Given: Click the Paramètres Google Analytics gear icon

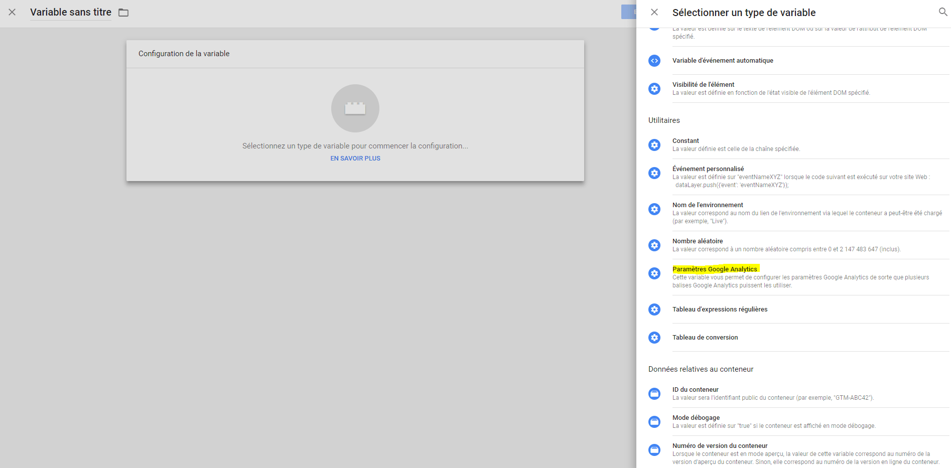Looking at the screenshot, I should pyautogui.click(x=654, y=273).
